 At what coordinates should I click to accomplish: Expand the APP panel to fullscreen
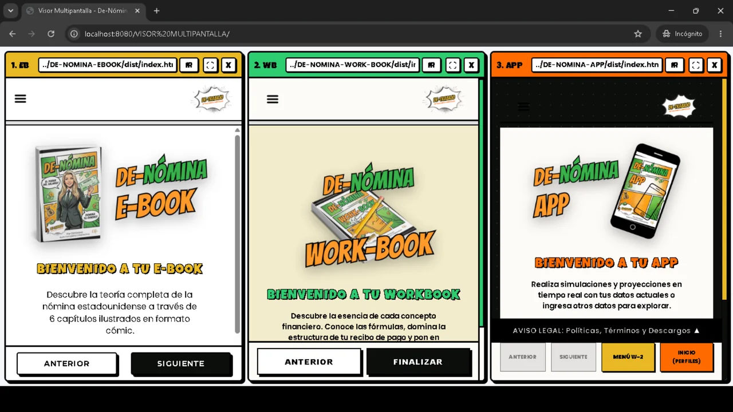(696, 65)
